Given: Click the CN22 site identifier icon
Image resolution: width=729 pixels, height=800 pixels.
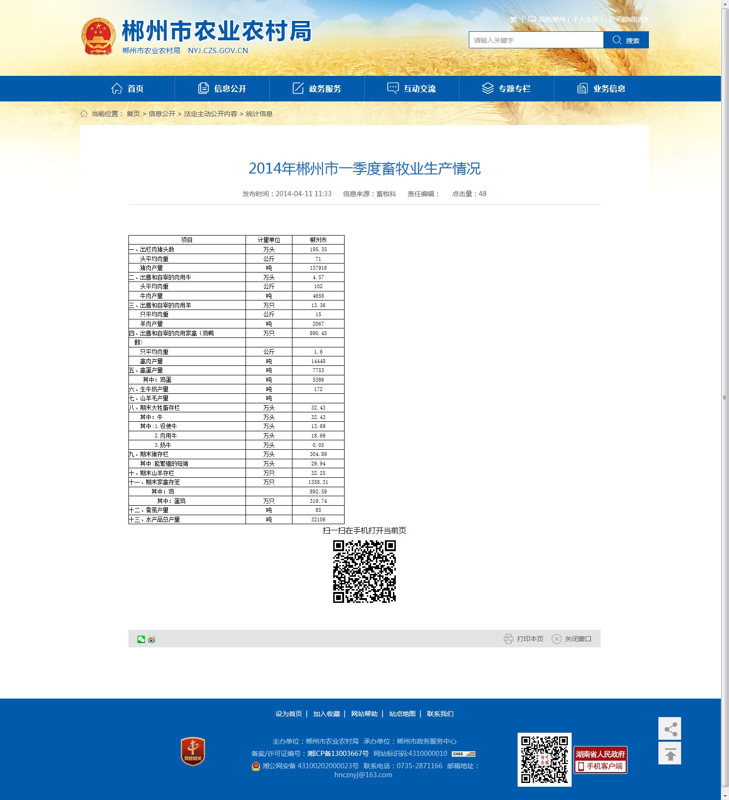Looking at the screenshot, I should (x=464, y=754).
